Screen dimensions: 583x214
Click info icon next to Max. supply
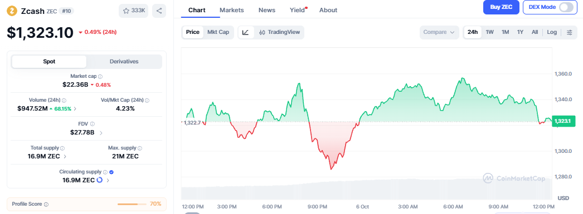[140, 148]
